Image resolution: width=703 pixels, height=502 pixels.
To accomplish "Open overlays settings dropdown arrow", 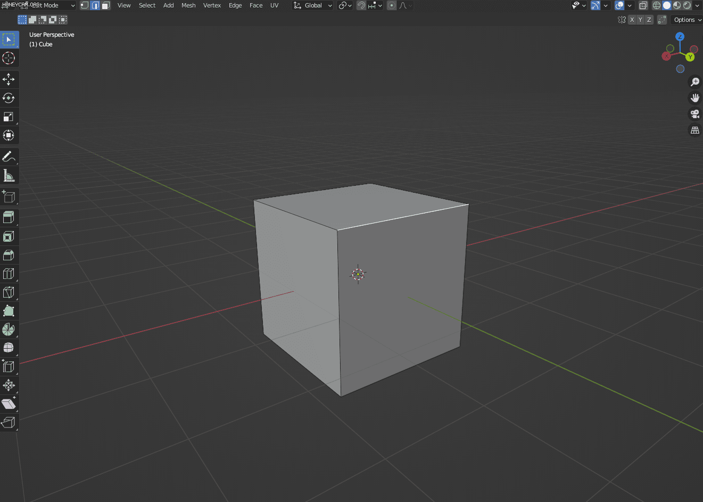I will pos(630,5).
